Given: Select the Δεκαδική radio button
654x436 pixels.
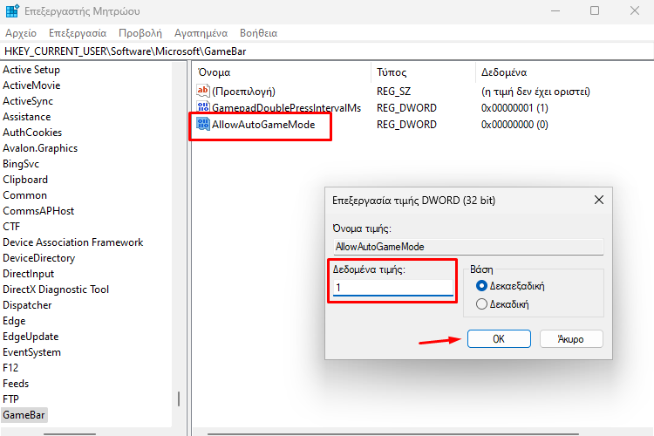Looking at the screenshot, I should (481, 303).
